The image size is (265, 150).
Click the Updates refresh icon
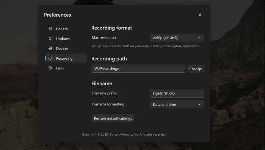point(50,39)
